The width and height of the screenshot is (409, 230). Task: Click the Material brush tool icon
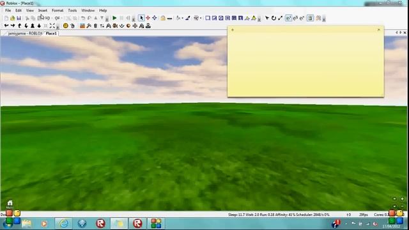pyautogui.click(x=187, y=18)
